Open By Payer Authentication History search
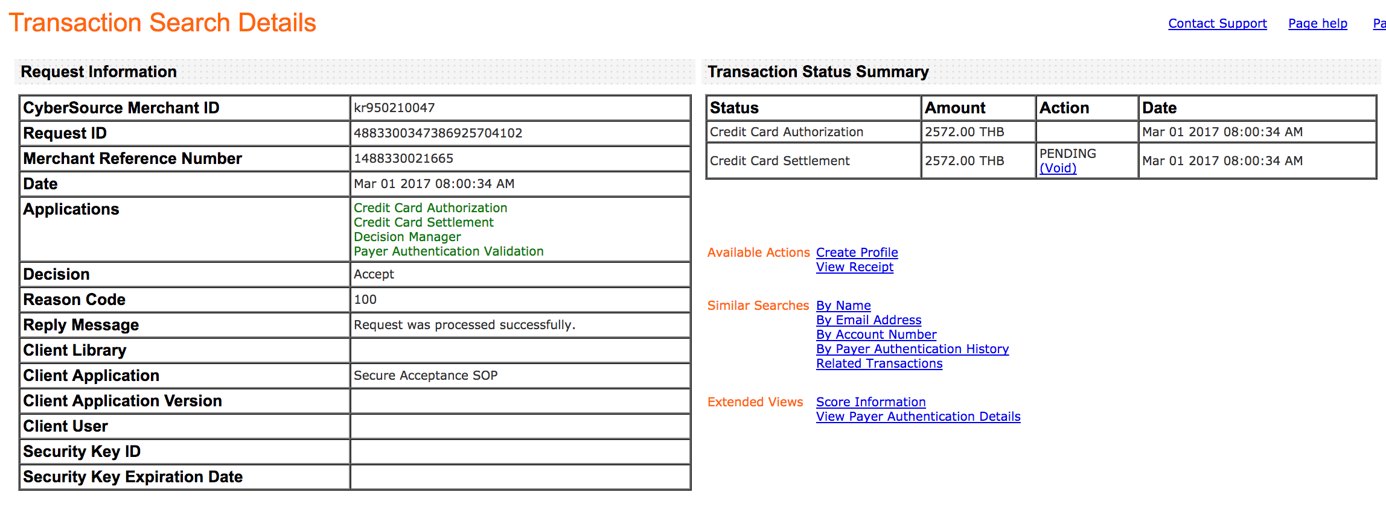The width and height of the screenshot is (1386, 510). tap(912, 349)
